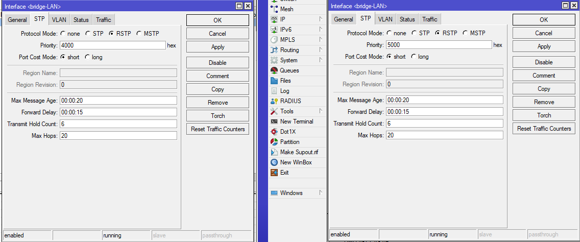Viewport: 580px width, 242px height.
Task: Open the MPLS menu icon
Action: [x=274, y=40]
